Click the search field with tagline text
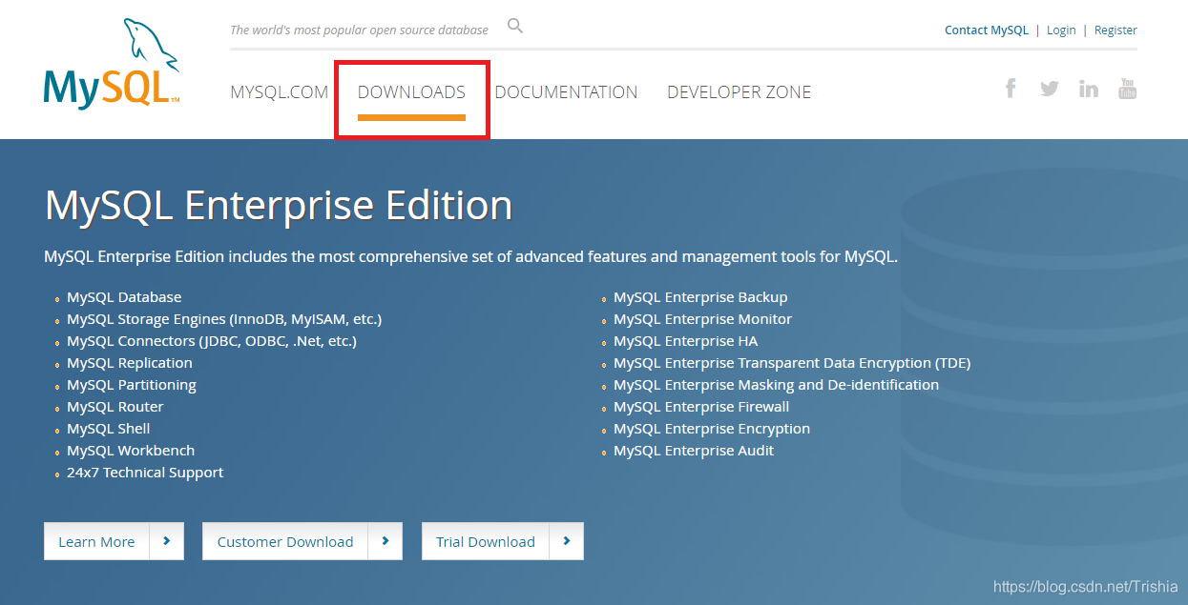The image size is (1188, 605). 359,30
